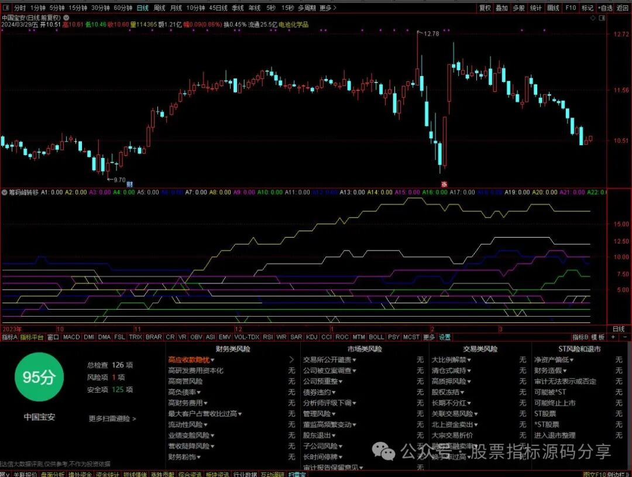
Task: Open the 指标平台 tab
Action: [x=32, y=337]
